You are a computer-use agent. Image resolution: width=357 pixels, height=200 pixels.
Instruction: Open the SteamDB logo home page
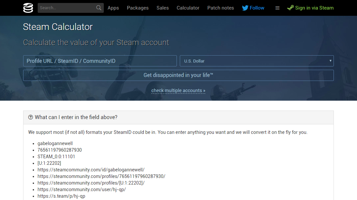point(28,8)
